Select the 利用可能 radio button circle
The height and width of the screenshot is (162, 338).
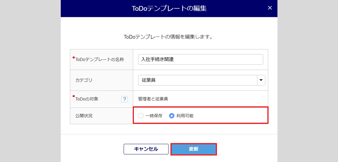point(172,116)
